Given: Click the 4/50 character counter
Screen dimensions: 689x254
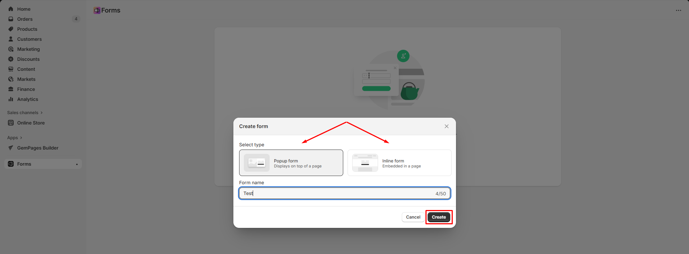Looking at the screenshot, I should point(441,194).
